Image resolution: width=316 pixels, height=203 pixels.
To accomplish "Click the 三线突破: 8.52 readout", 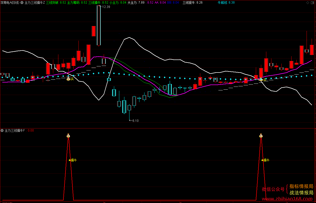I will (56, 3).
